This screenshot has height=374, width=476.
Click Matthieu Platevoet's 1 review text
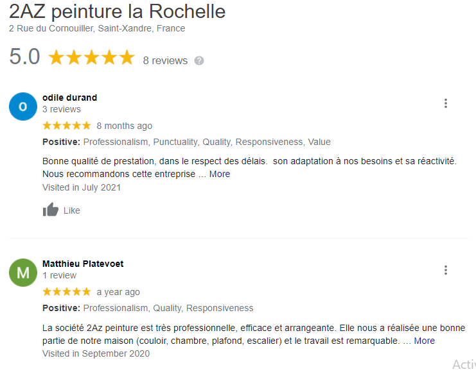click(59, 275)
